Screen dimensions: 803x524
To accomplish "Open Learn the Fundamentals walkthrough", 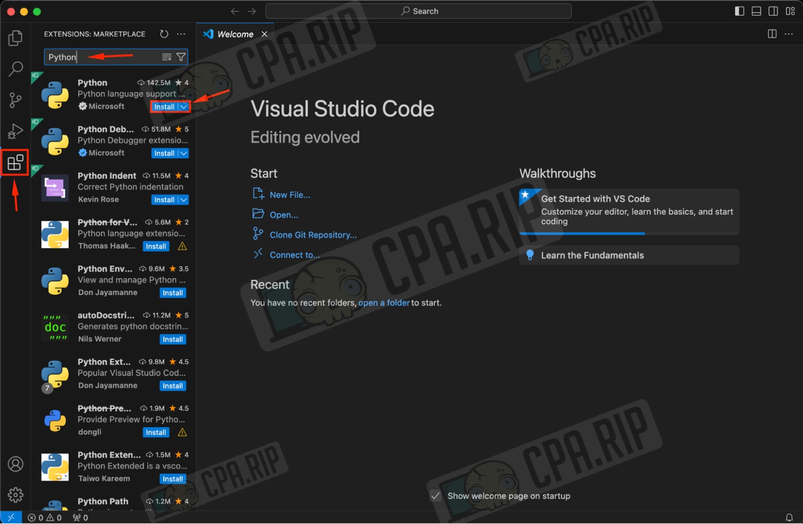I will (629, 255).
